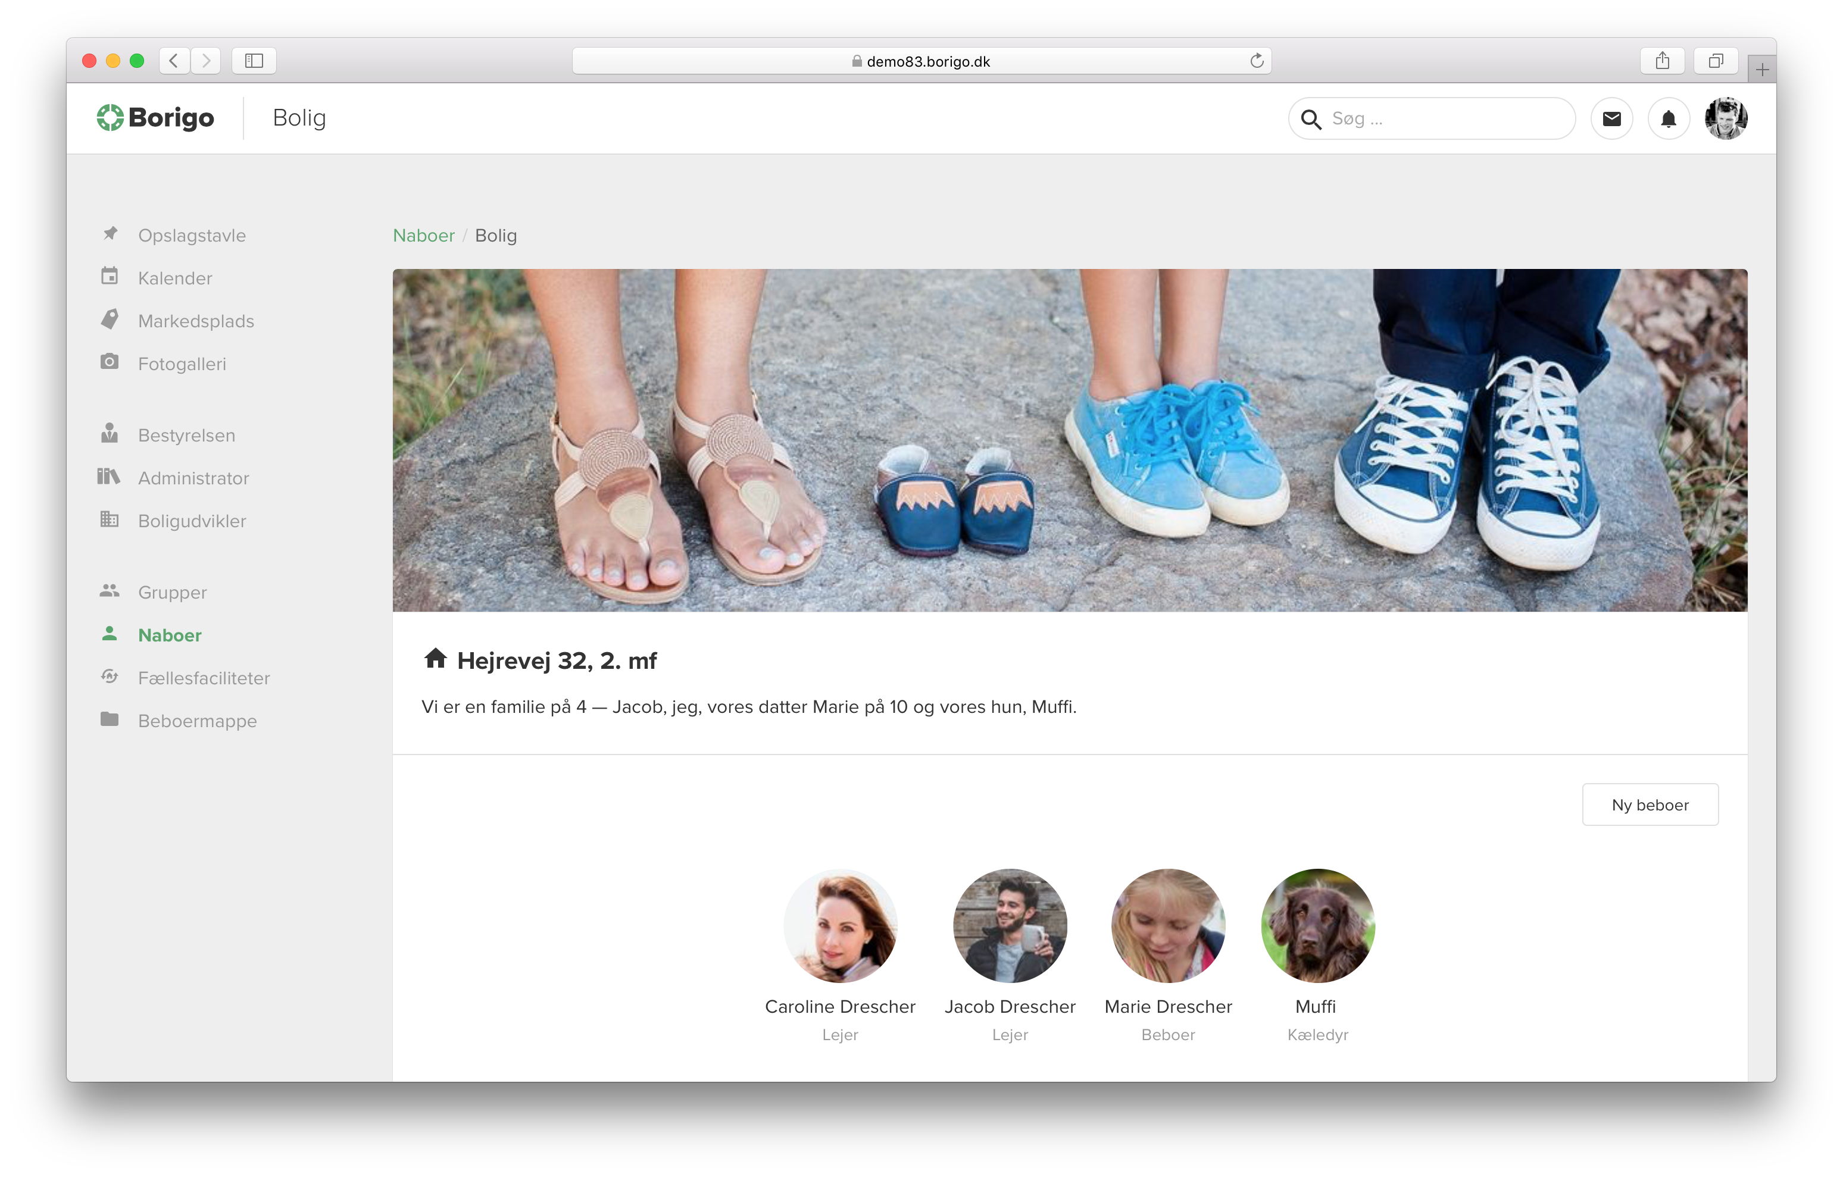Click the Fællesfaciliteter icon
1843x1177 pixels.
(110, 677)
